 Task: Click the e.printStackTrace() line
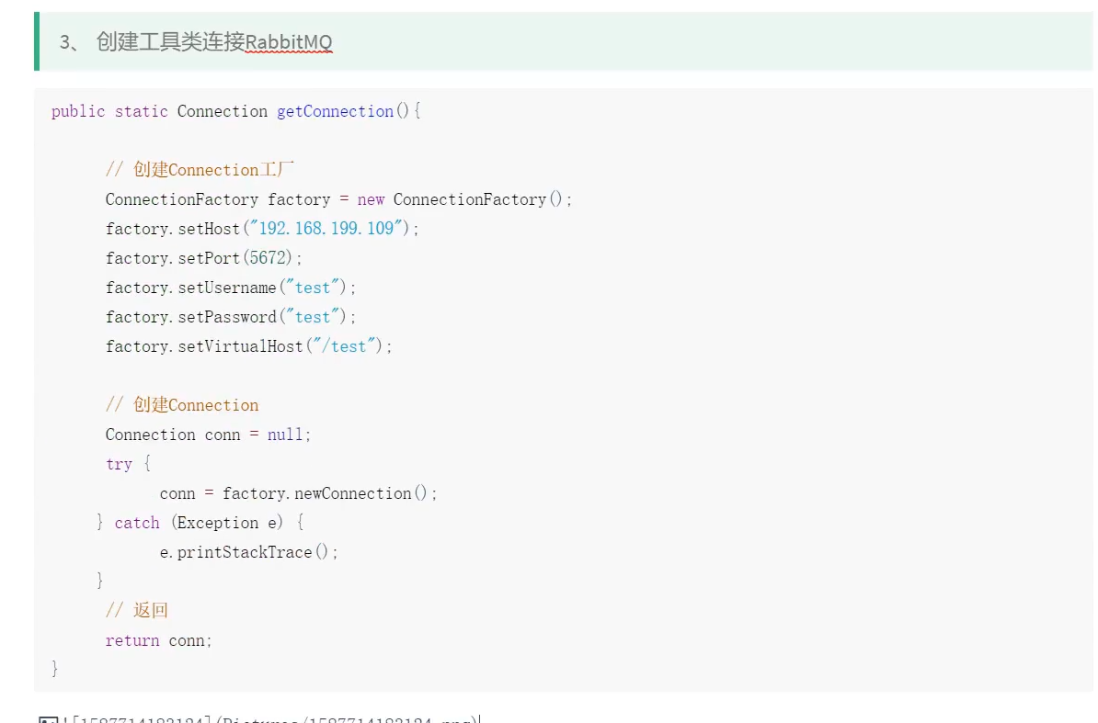248,552
